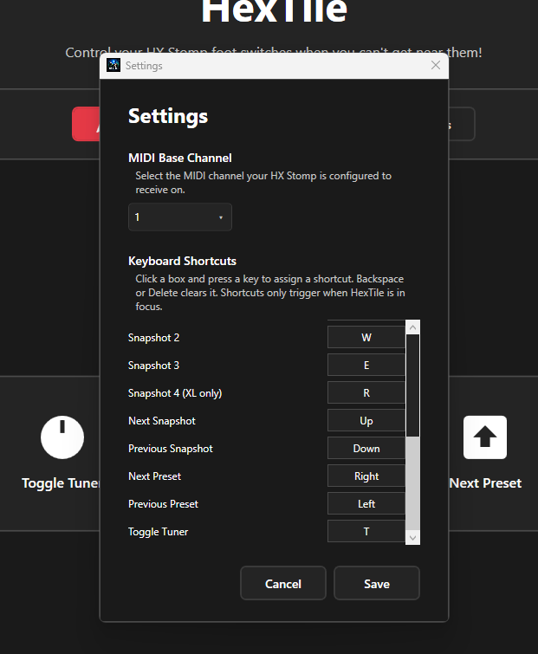
Task: Click the shortcuts list scroll-down arrow
Action: tap(413, 538)
